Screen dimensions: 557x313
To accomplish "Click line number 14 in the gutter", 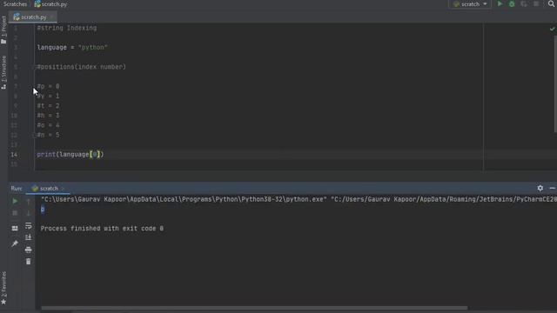I will [14, 155].
